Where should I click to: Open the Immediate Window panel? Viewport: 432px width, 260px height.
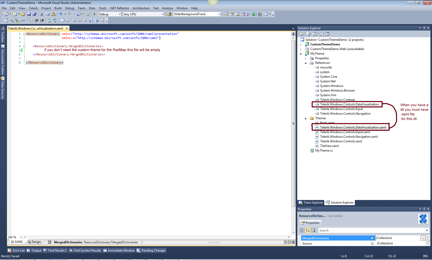pyautogui.click(x=119, y=251)
